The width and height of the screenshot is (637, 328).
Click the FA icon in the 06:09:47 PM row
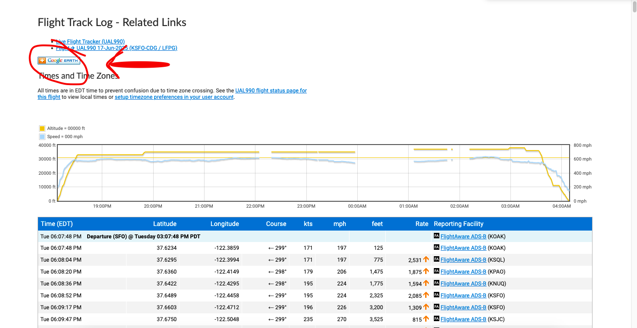pyautogui.click(x=437, y=319)
